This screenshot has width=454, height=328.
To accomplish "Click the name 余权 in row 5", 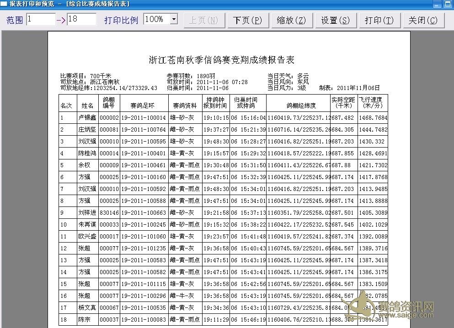I will point(84,165).
